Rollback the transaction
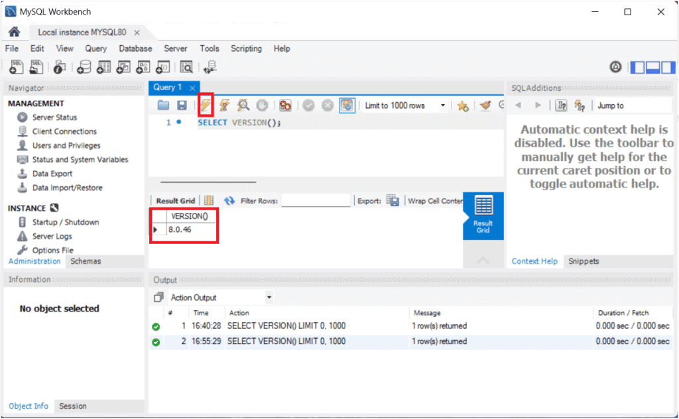The image size is (679, 419). [x=328, y=105]
